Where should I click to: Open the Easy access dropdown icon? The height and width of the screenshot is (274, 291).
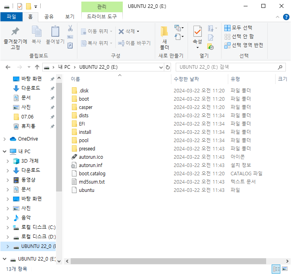pyautogui.click(x=179, y=37)
